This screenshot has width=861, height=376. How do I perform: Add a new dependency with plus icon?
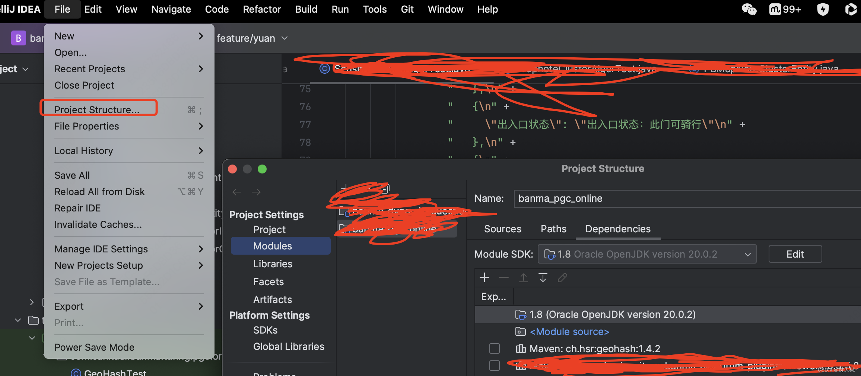click(x=484, y=278)
